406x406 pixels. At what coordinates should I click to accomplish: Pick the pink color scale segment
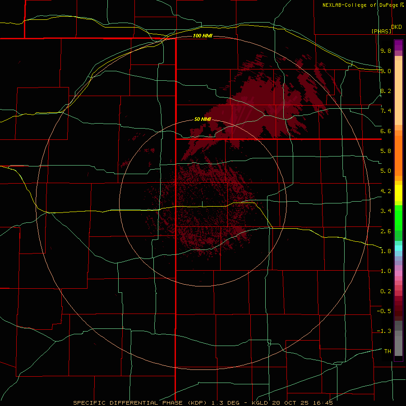coord(398,273)
